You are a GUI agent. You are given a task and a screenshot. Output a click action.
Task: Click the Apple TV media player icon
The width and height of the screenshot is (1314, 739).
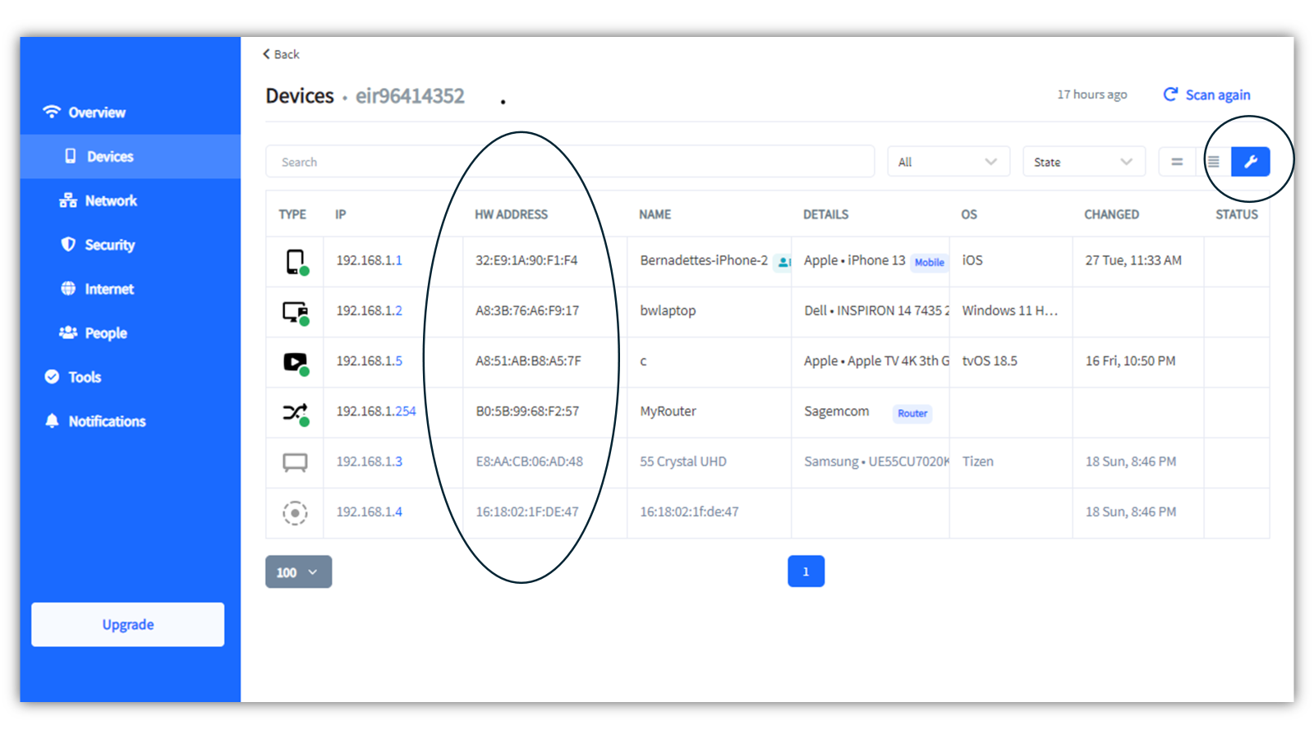(295, 362)
